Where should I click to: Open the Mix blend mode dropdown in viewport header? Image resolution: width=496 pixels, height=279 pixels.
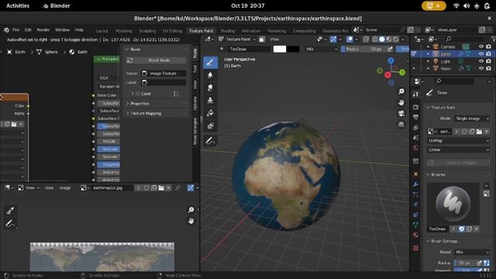pos(322,49)
